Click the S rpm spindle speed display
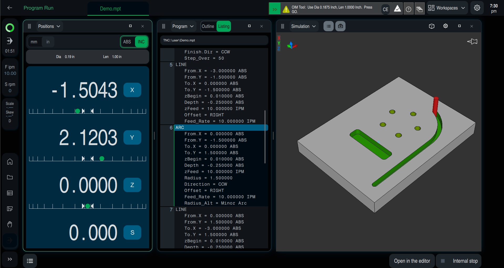The width and height of the screenshot is (504, 268). [x=10, y=87]
